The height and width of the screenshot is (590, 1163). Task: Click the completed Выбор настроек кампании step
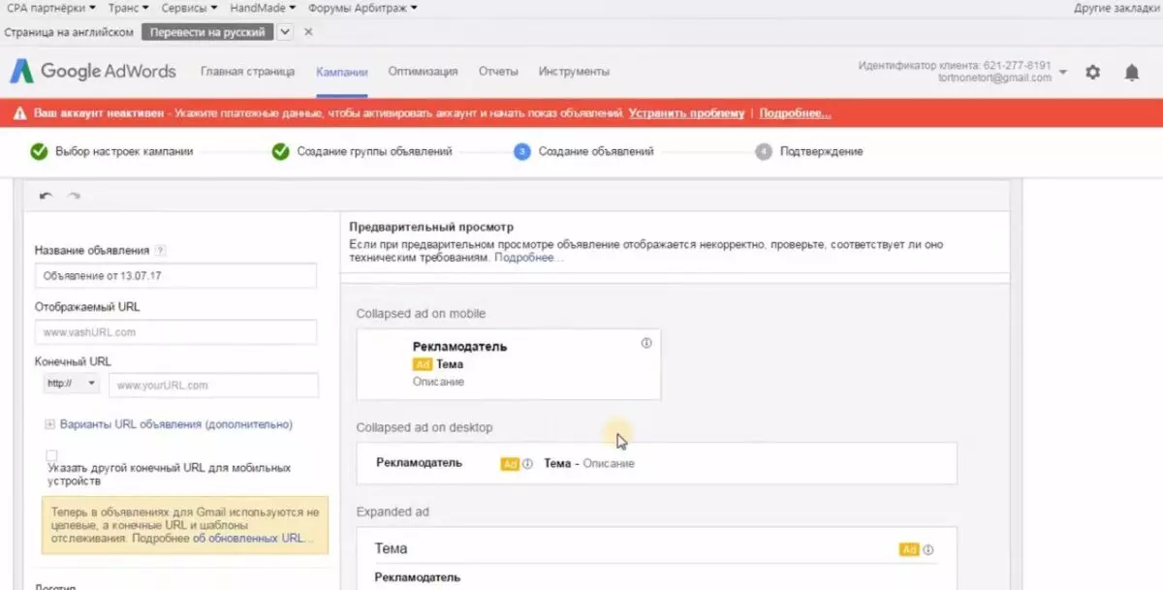point(111,151)
